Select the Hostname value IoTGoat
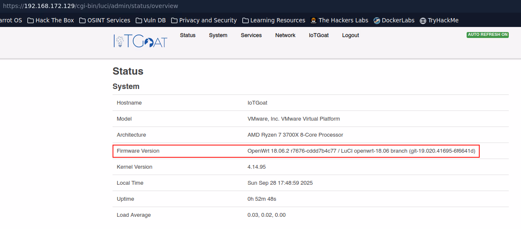521x229 pixels. (257, 103)
